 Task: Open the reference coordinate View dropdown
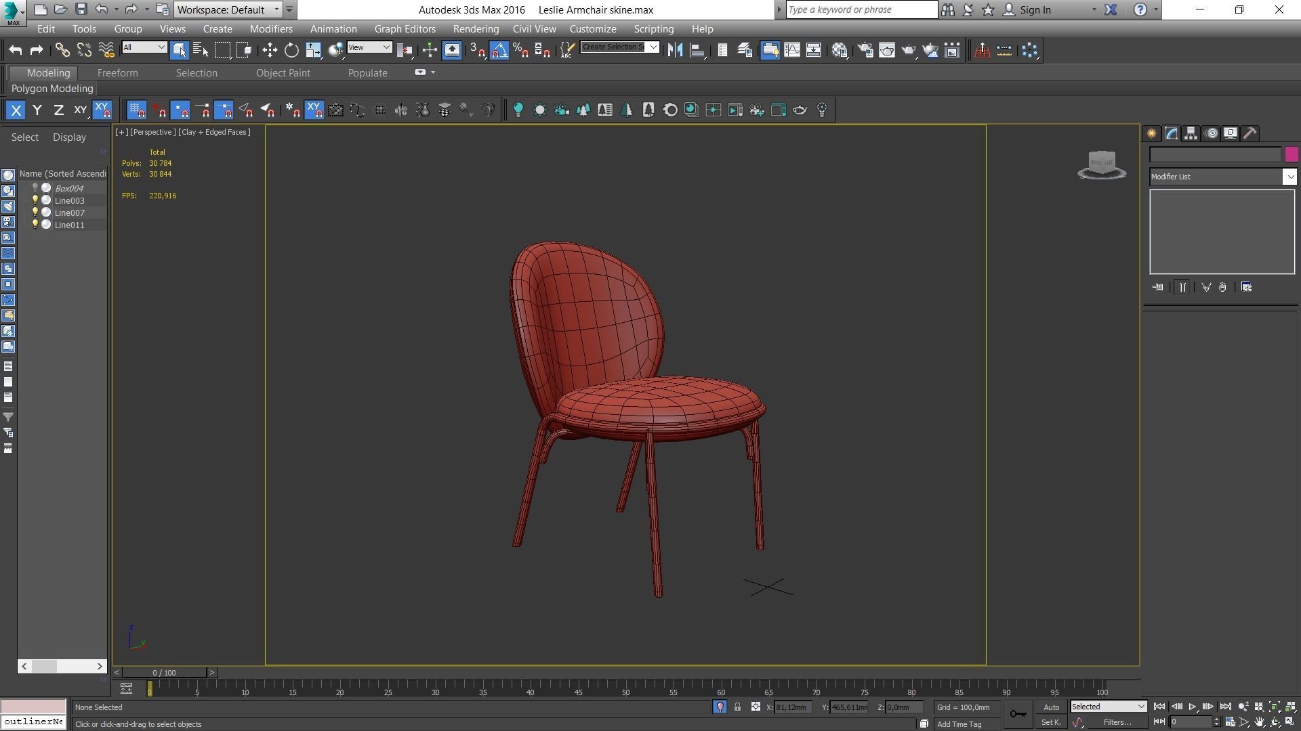coord(369,47)
